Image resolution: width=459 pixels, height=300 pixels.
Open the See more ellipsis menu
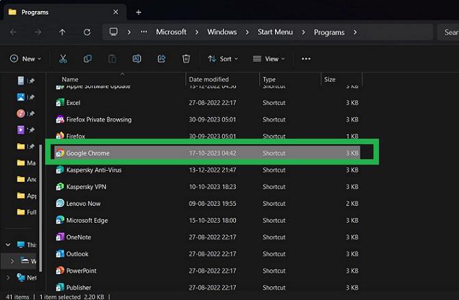tap(306, 59)
